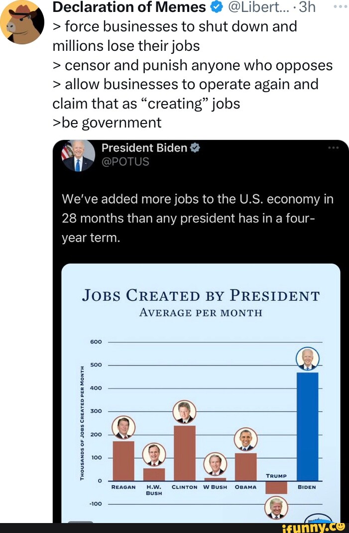Open the @POTUS handle link
The height and width of the screenshot is (533, 349).
pos(125,161)
